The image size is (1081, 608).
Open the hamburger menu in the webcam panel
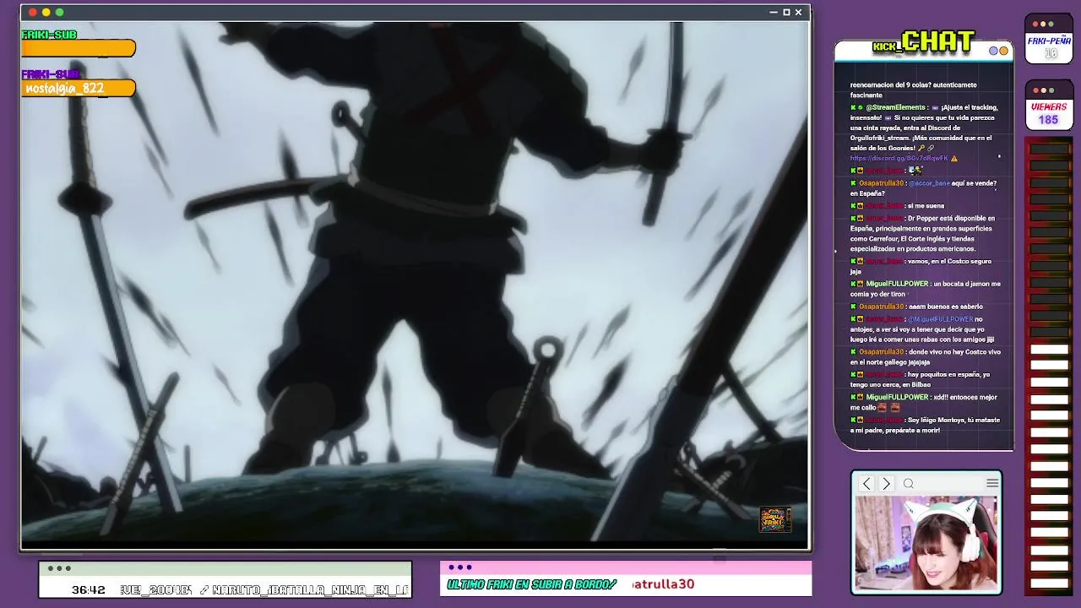(992, 483)
